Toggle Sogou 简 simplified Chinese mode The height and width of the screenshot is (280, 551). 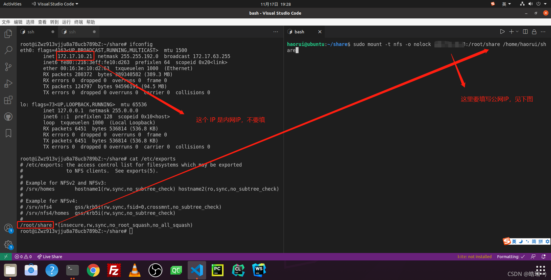(534, 241)
